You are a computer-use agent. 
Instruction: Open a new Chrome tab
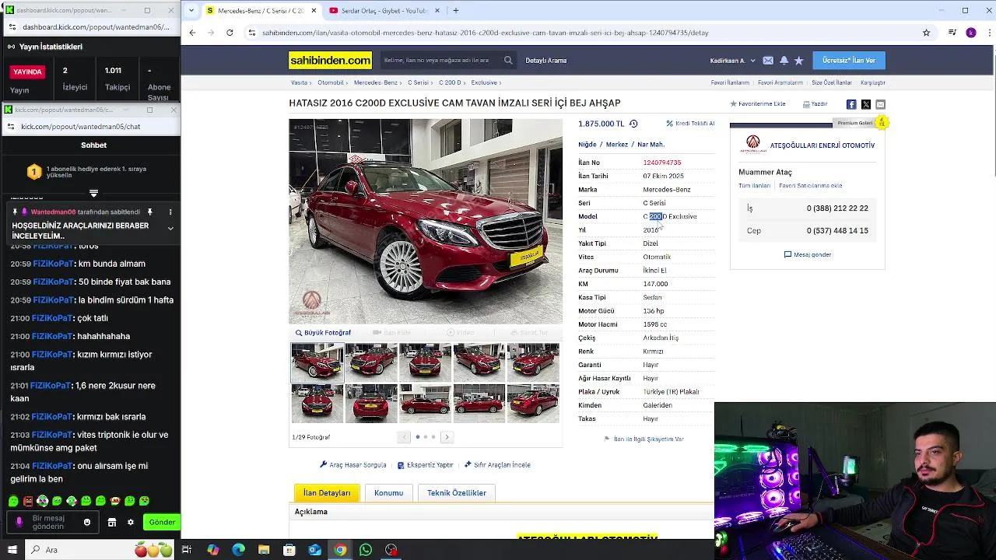pos(456,11)
